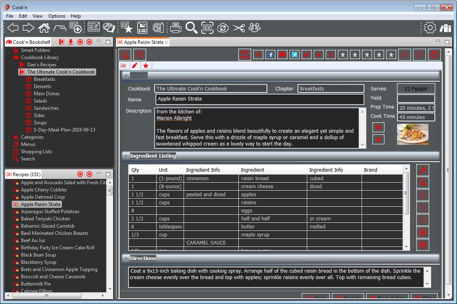Open the shopping list cart icon
The width and height of the screenshot is (457, 304).
click(143, 28)
